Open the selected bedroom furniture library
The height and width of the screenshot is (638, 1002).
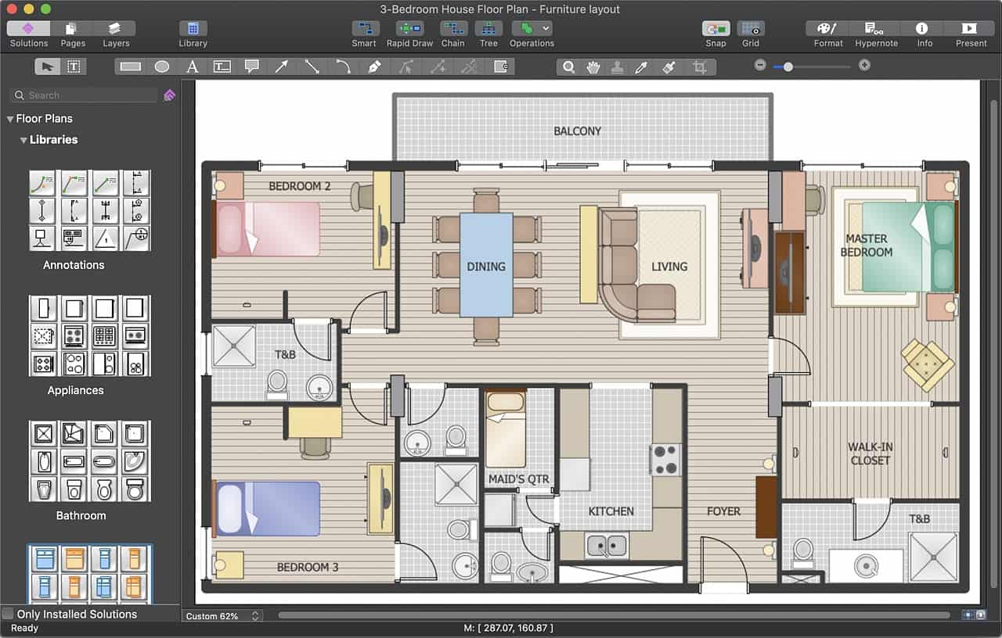(x=89, y=575)
